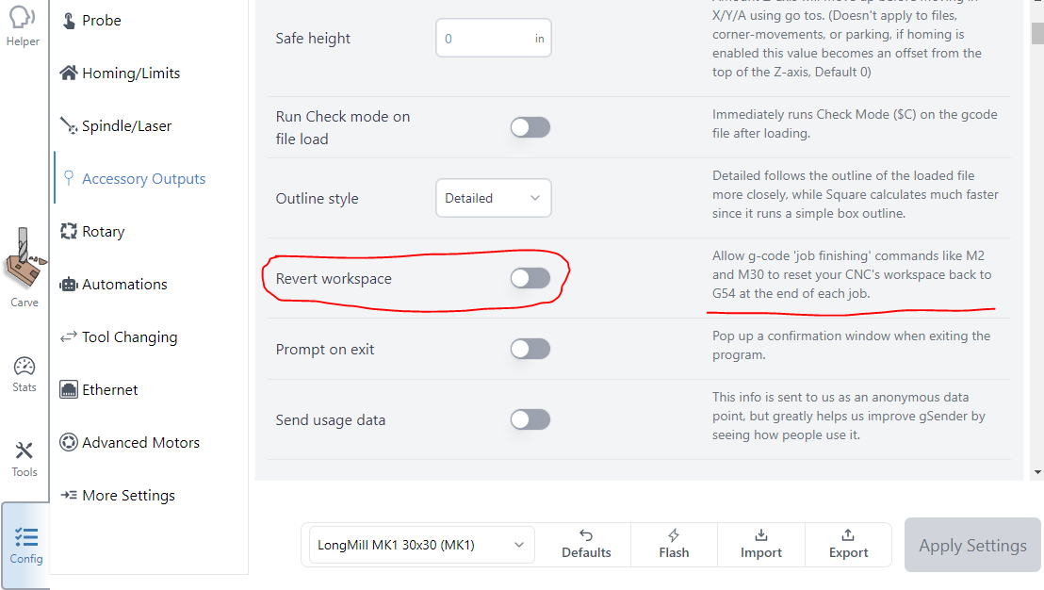Click the Export upload icon

pyautogui.click(x=848, y=535)
